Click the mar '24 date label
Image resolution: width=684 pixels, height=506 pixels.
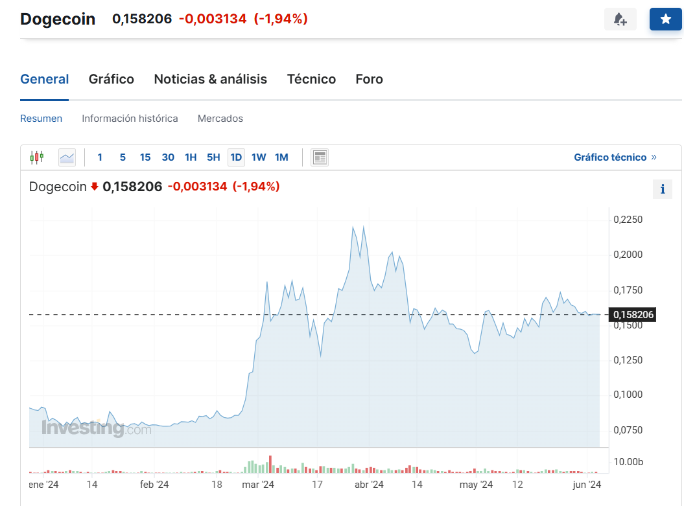pos(258,485)
